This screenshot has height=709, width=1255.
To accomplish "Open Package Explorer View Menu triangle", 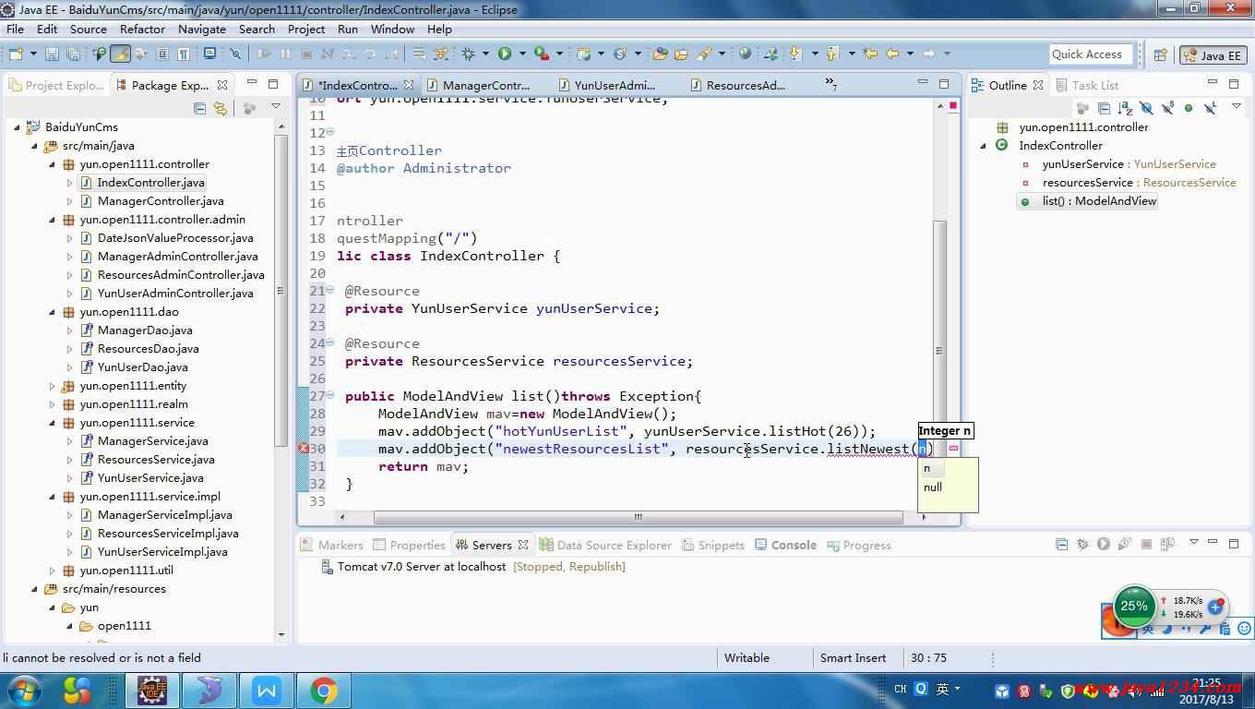I will 275,107.
